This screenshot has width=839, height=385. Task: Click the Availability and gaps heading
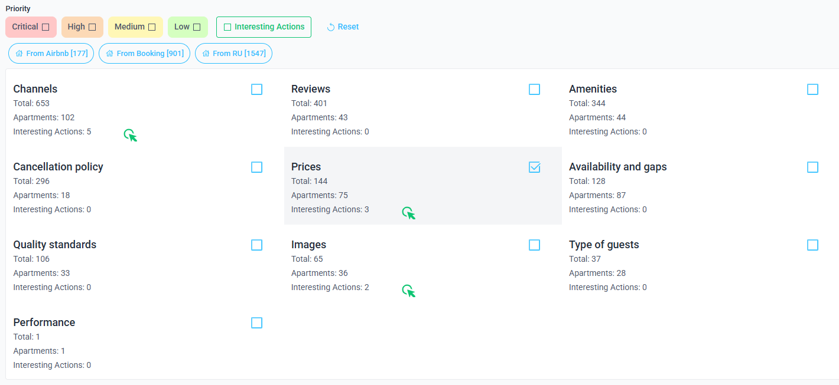pyautogui.click(x=617, y=167)
